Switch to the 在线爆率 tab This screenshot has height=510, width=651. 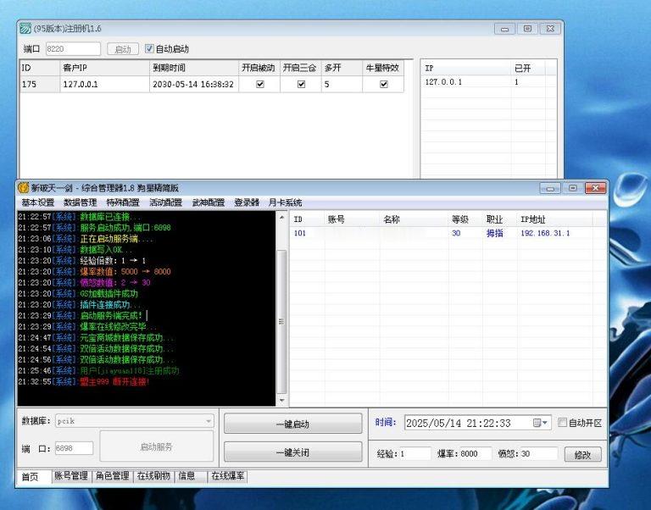228,476
